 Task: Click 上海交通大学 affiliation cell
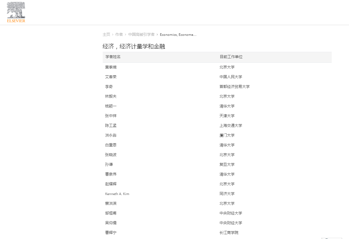pyautogui.click(x=231, y=126)
